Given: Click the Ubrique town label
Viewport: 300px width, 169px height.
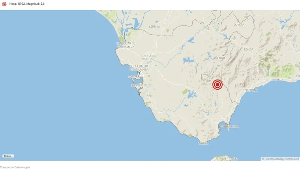Looking at the screenshot, I should click(x=219, y=58).
